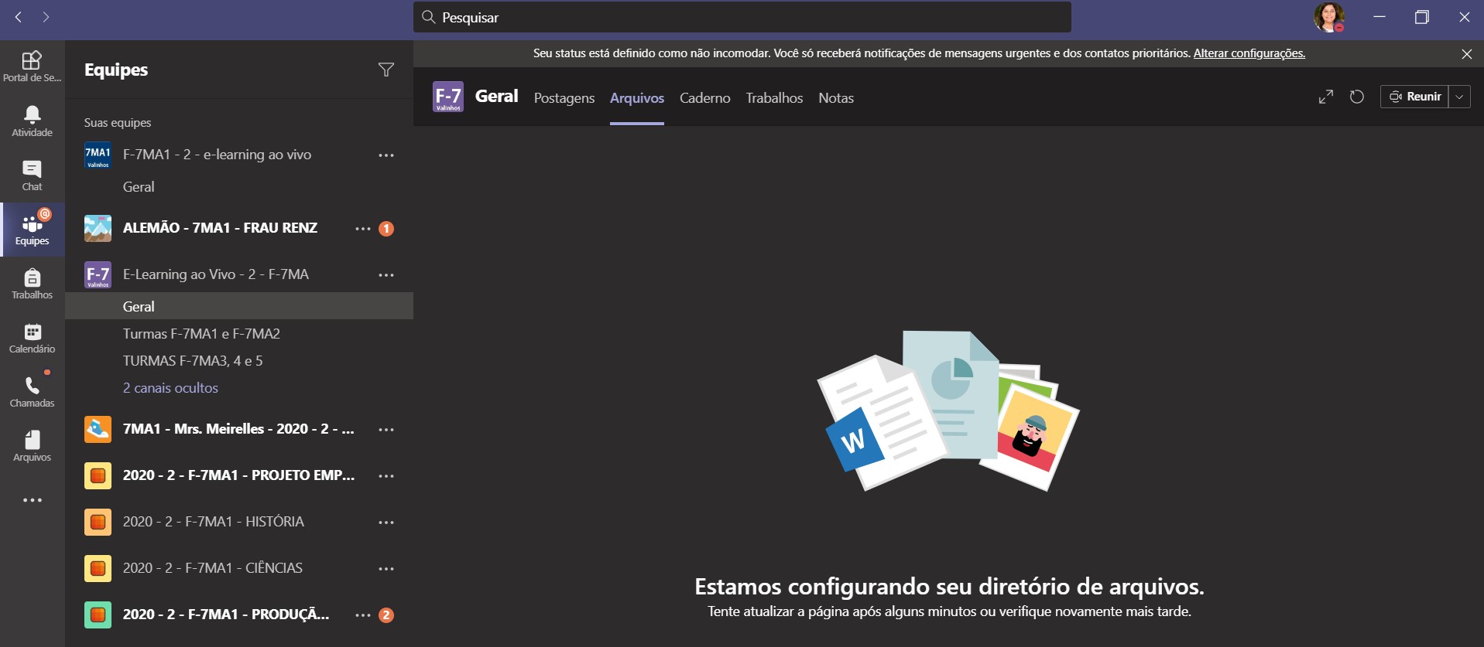Image resolution: width=1484 pixels, height=647 pixels.
Task: Open the Trabalhos tab in channel header
Action: click(774, 98)
